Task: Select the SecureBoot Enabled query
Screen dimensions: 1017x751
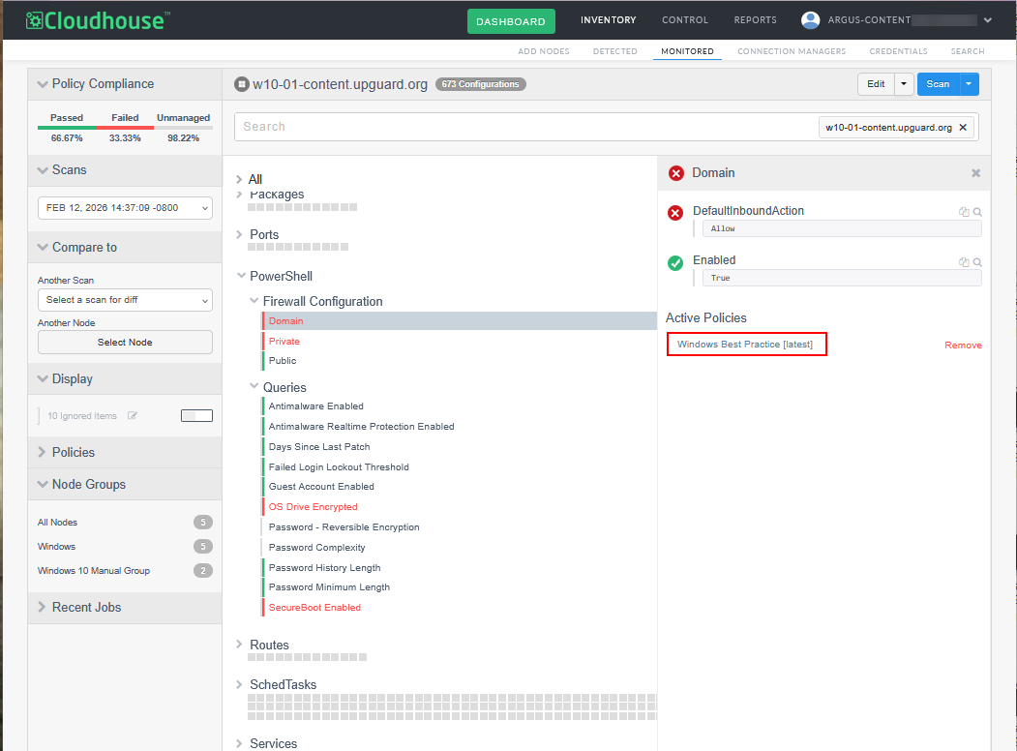Action: [314, 608]
